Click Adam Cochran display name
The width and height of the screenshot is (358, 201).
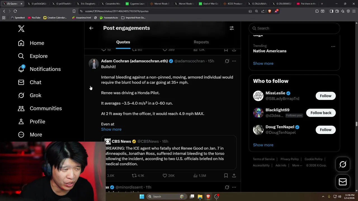135,61
